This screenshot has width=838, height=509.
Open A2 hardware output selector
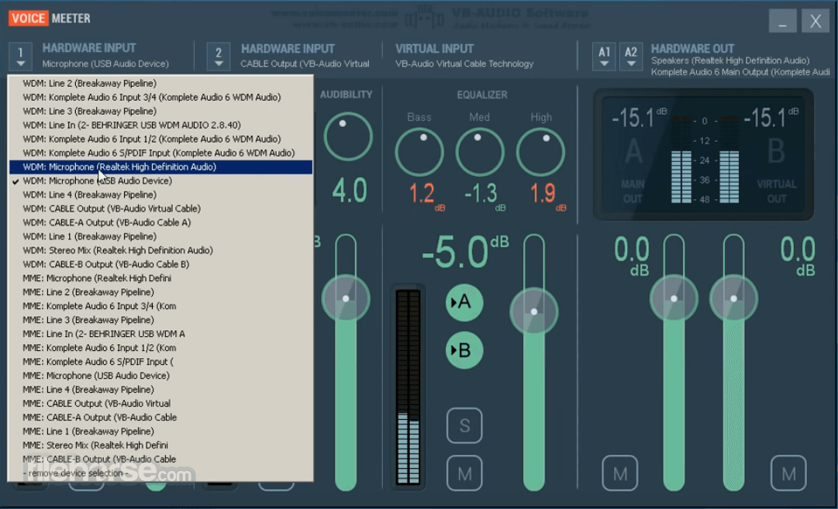click(631, 57)
